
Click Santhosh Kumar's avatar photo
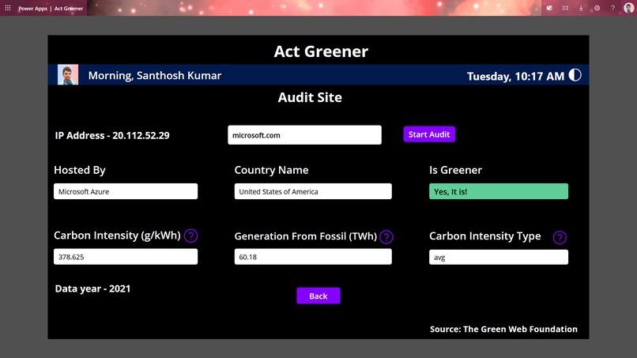68,75
